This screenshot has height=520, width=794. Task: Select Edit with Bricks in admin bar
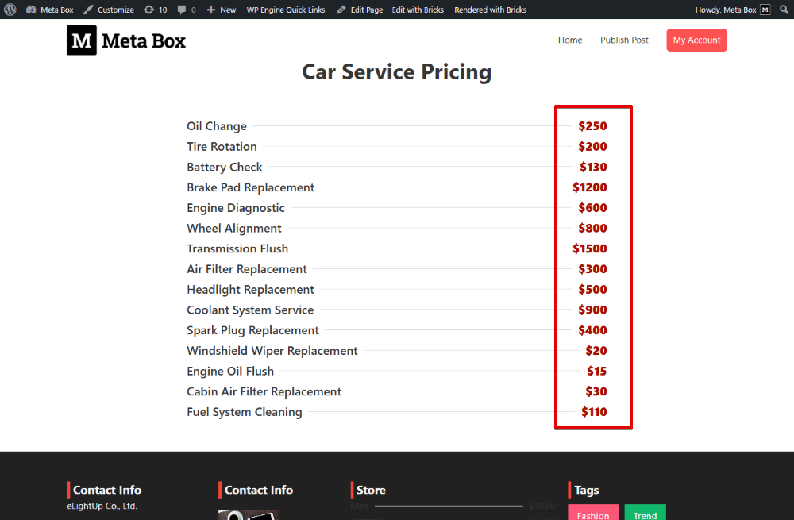pos(418,9)
